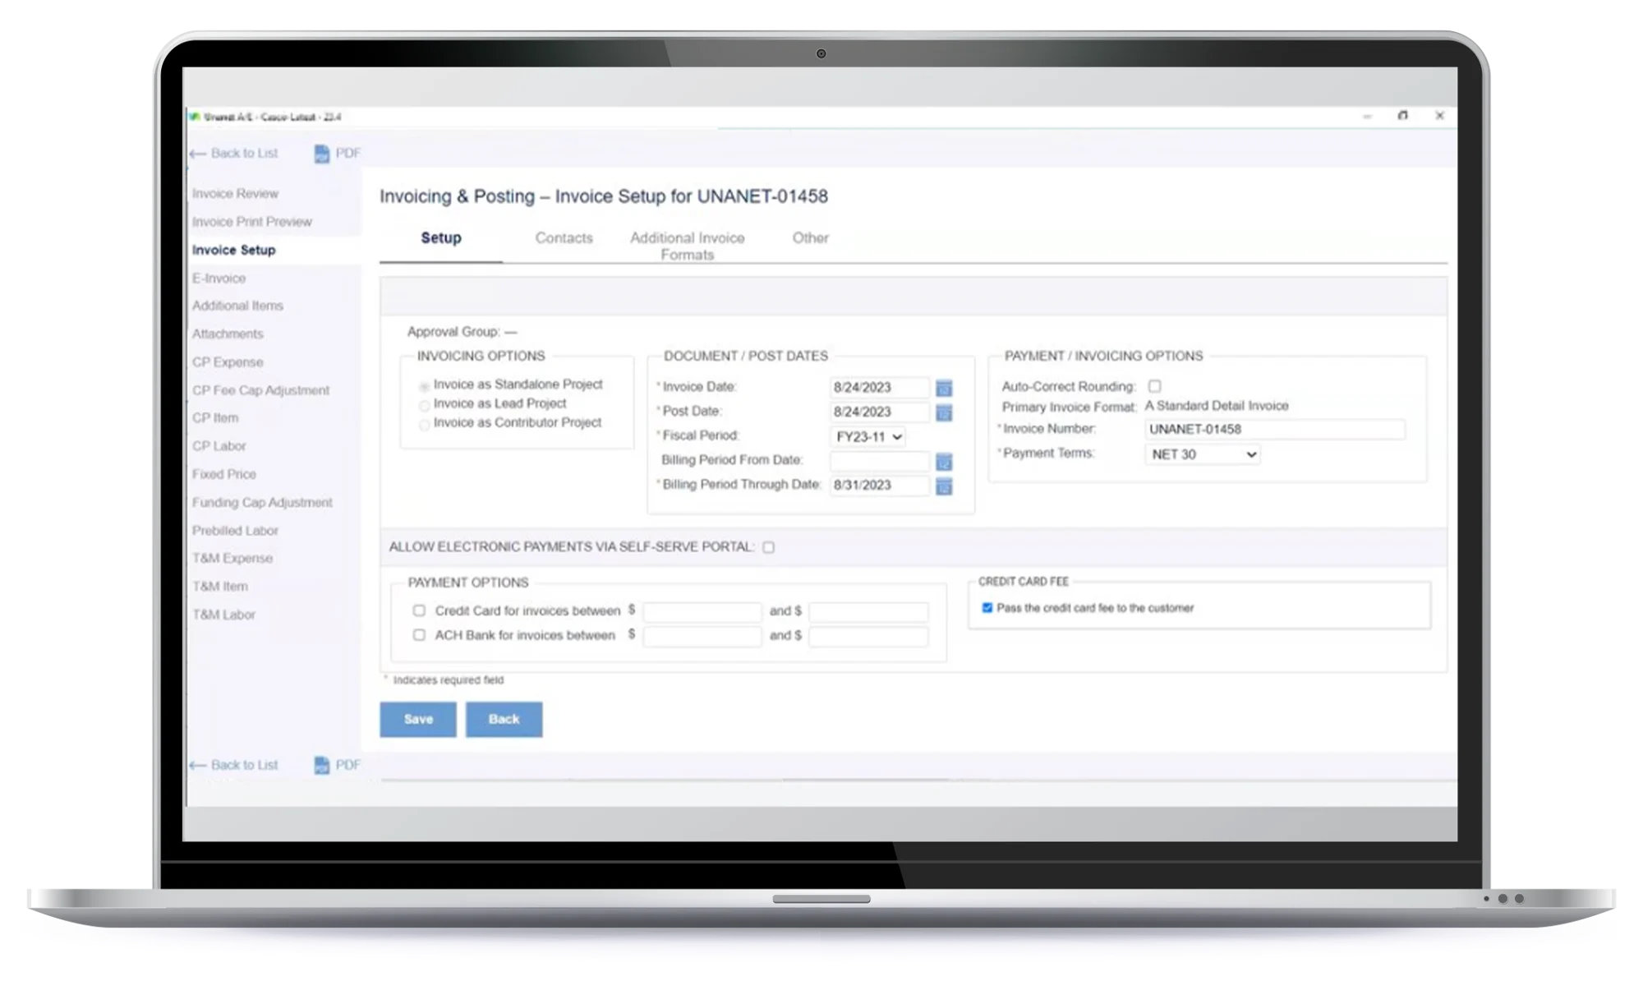Click the Back button
Image resolution: width=1643 pixels, height=981 pixels.
504,720
